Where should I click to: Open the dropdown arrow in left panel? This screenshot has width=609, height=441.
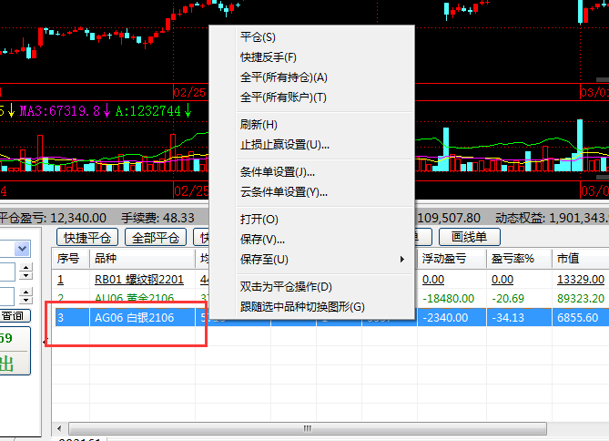(x=23, y=249)
